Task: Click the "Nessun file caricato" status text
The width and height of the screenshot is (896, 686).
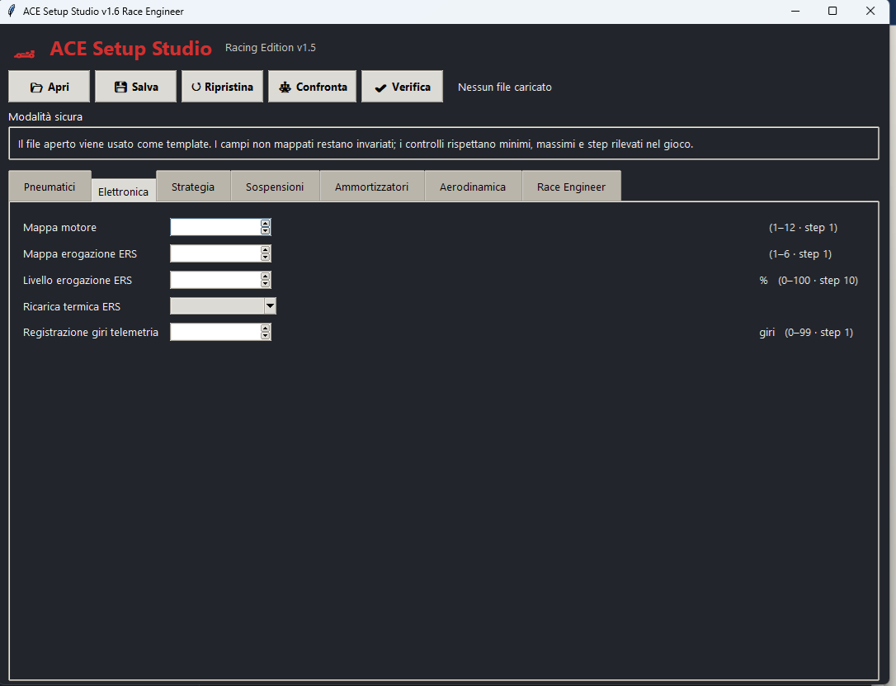Action: click(x=505, y=87)
